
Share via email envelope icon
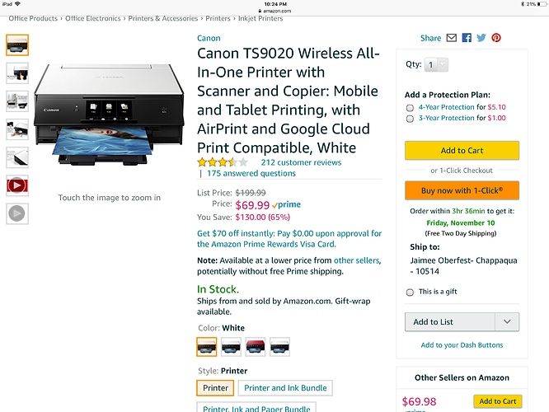(452, 38)
